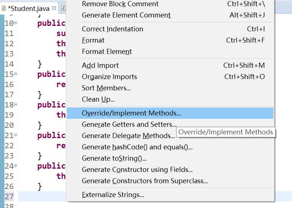The width and height of the screenshot is (292, 208).
Task: Choose Organize Imports from the menu
Action: (109, 76)
